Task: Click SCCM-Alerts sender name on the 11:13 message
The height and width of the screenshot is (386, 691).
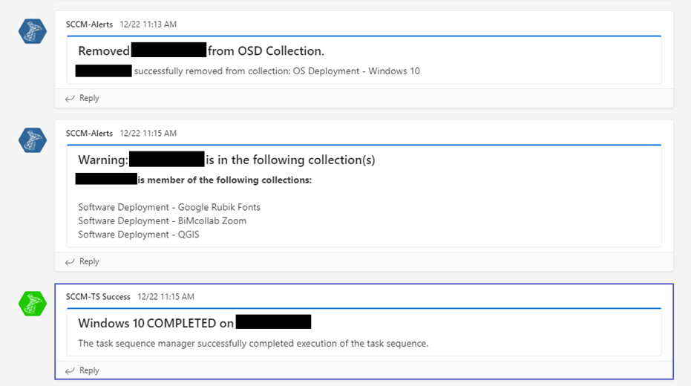Action: (x=89, y=24)
